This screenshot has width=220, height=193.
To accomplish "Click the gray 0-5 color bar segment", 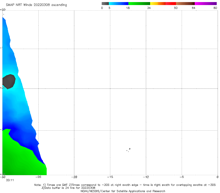I will click(105, 4).
